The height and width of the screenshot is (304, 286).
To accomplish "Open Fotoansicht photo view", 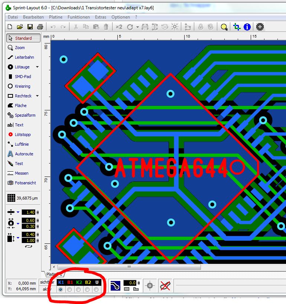I will (22, 183).
